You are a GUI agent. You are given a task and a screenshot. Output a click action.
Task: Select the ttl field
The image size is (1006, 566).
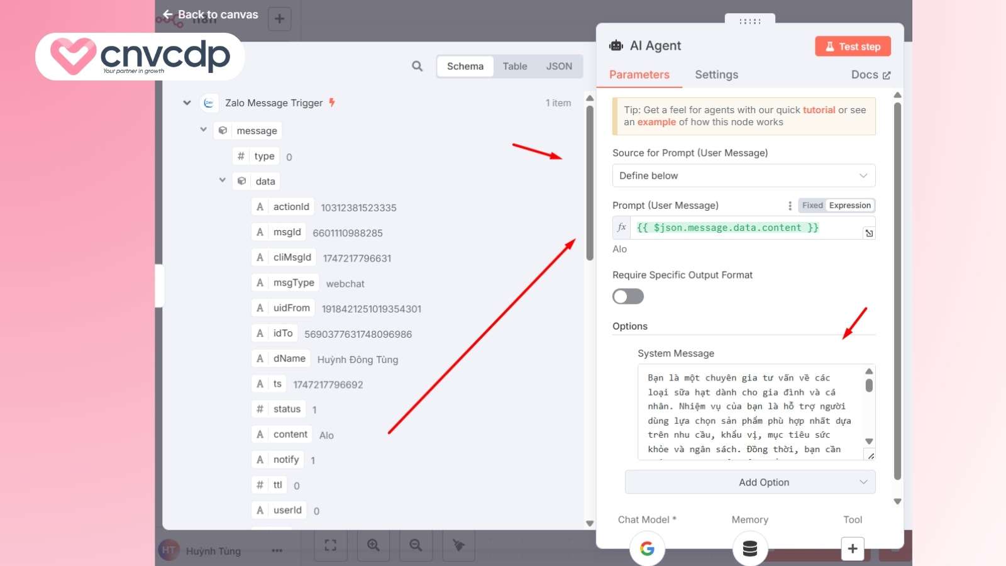pos(269,485)
